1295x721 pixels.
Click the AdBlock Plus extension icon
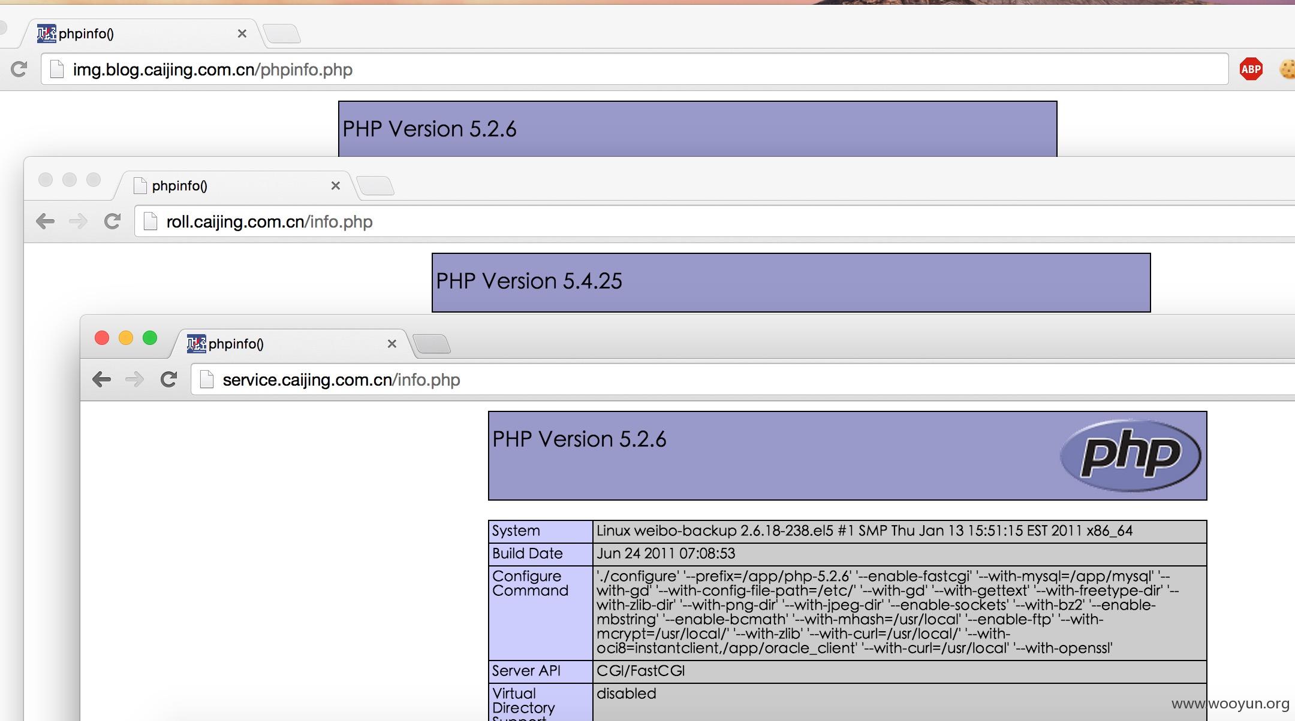pos(1251,69)
